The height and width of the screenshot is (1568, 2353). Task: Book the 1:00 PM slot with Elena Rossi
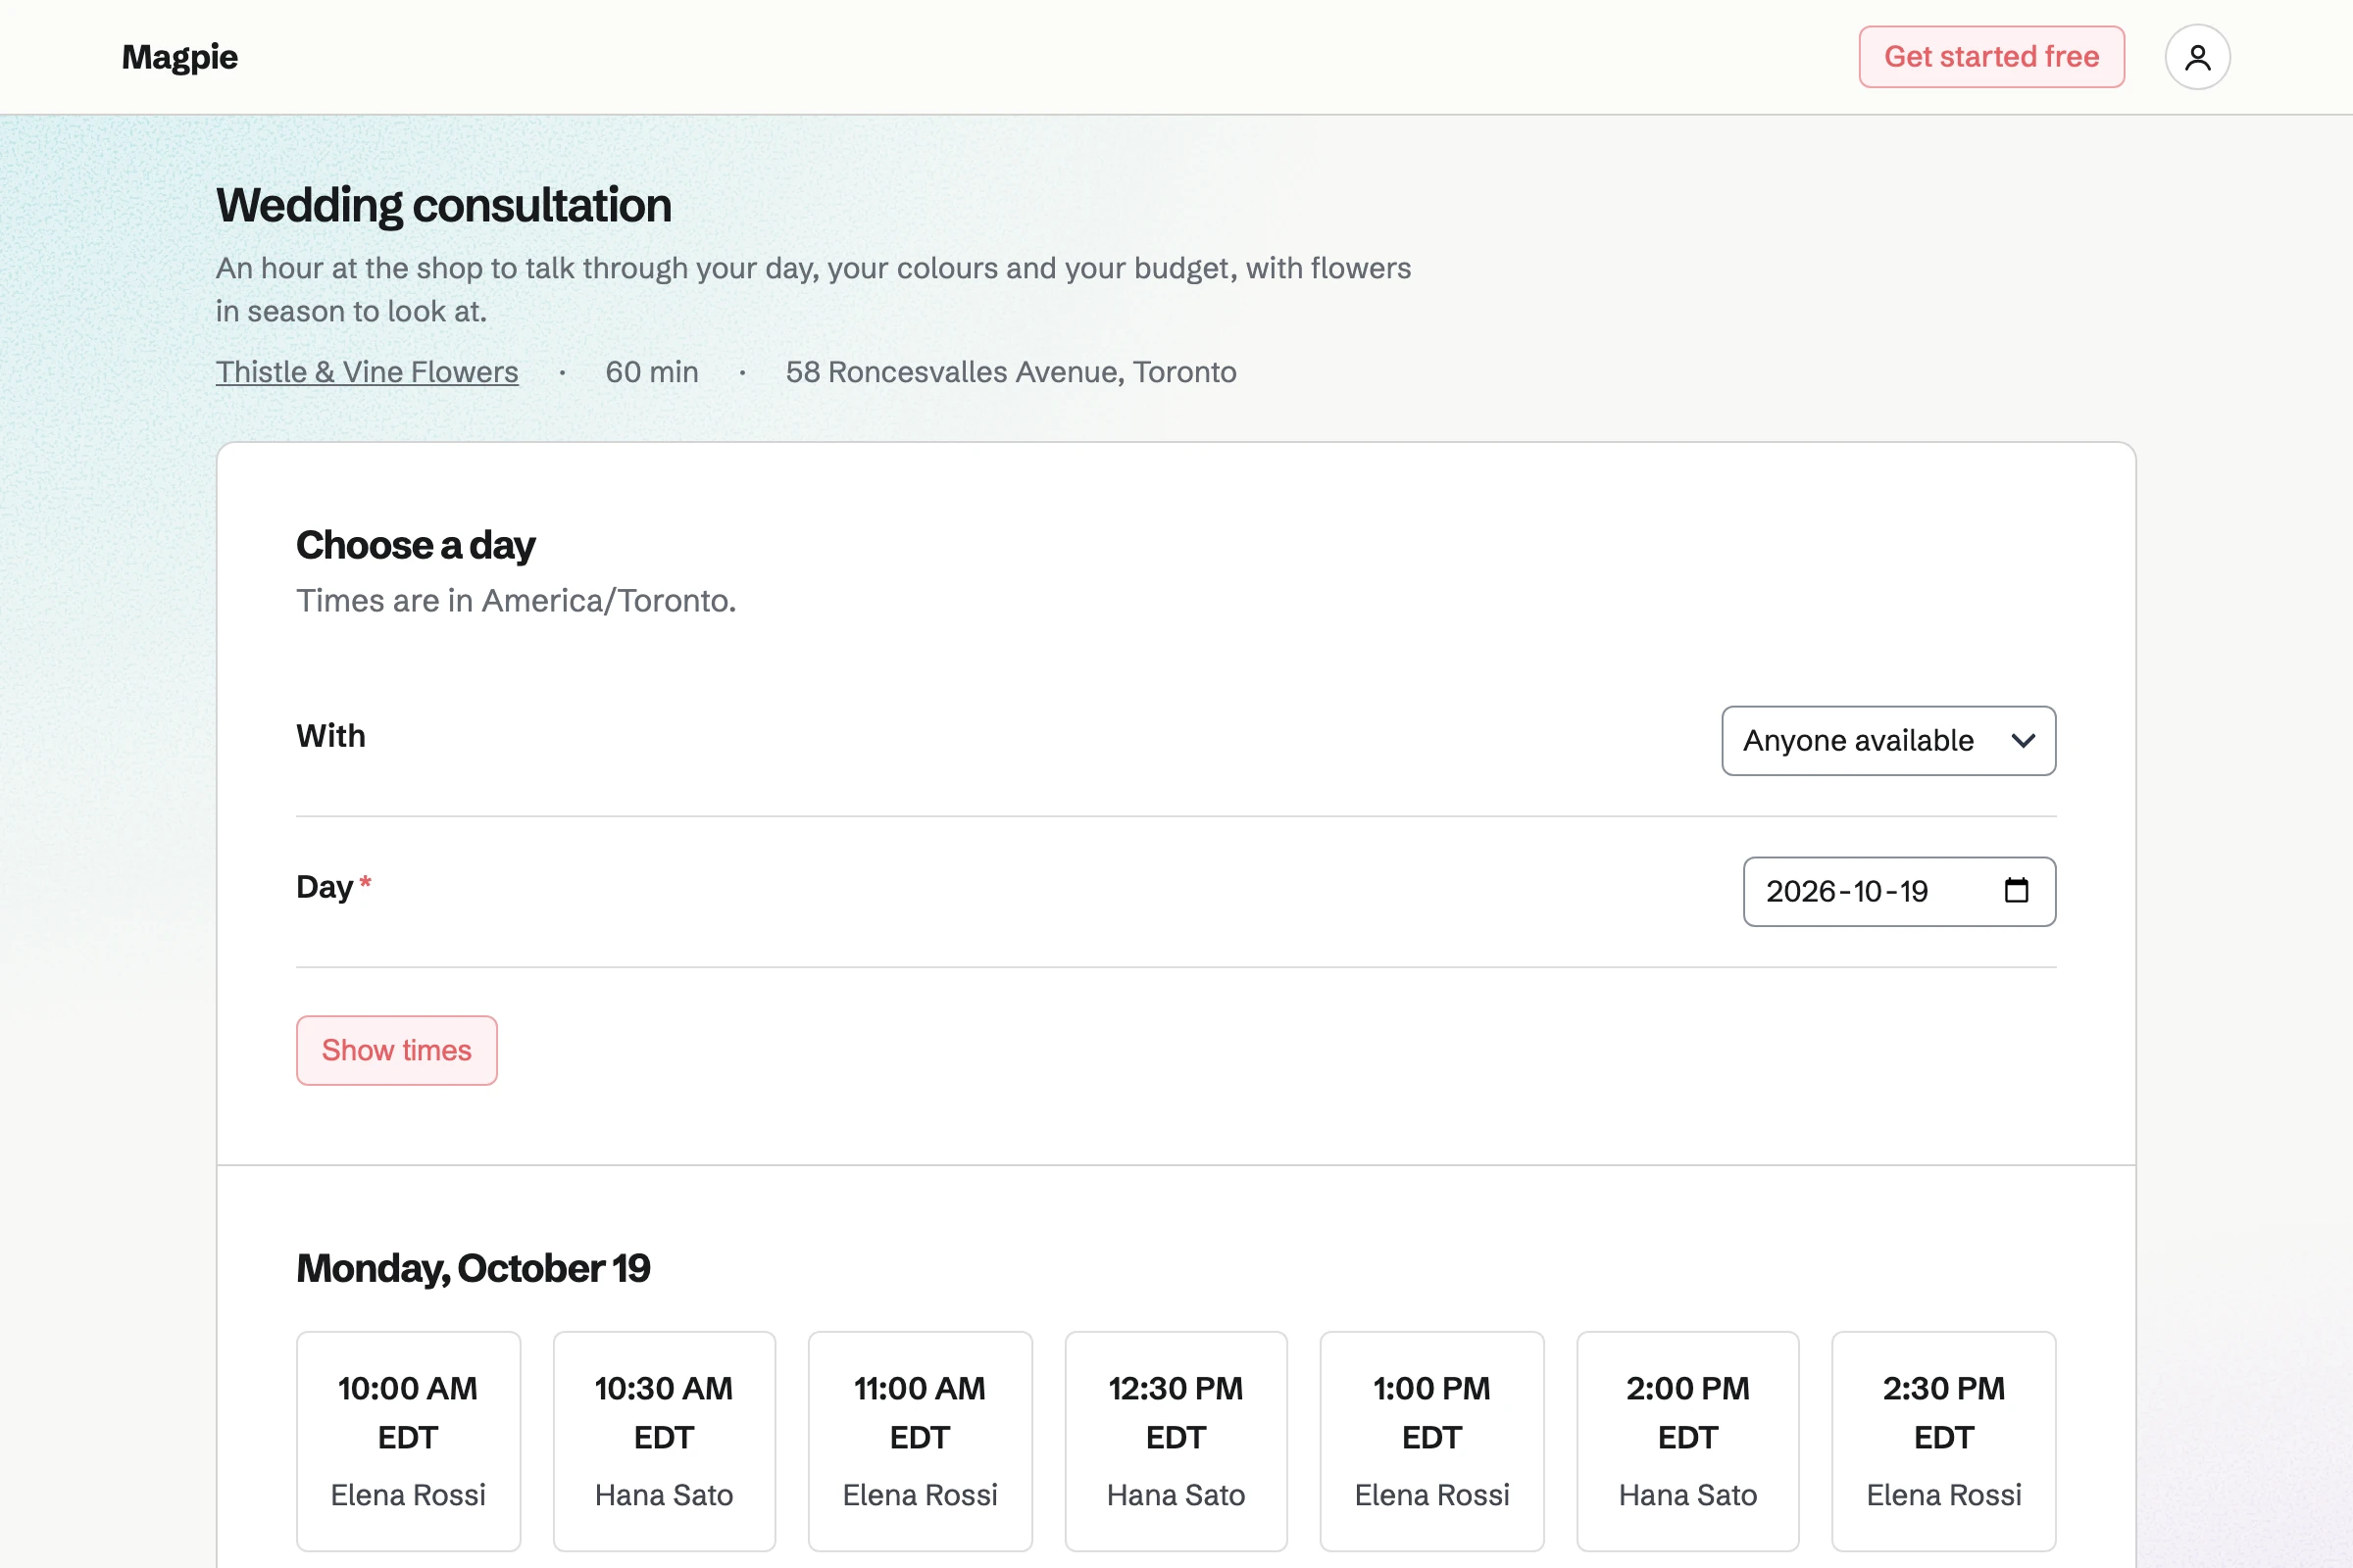pyautogui.click(x=1431, y=1441)
